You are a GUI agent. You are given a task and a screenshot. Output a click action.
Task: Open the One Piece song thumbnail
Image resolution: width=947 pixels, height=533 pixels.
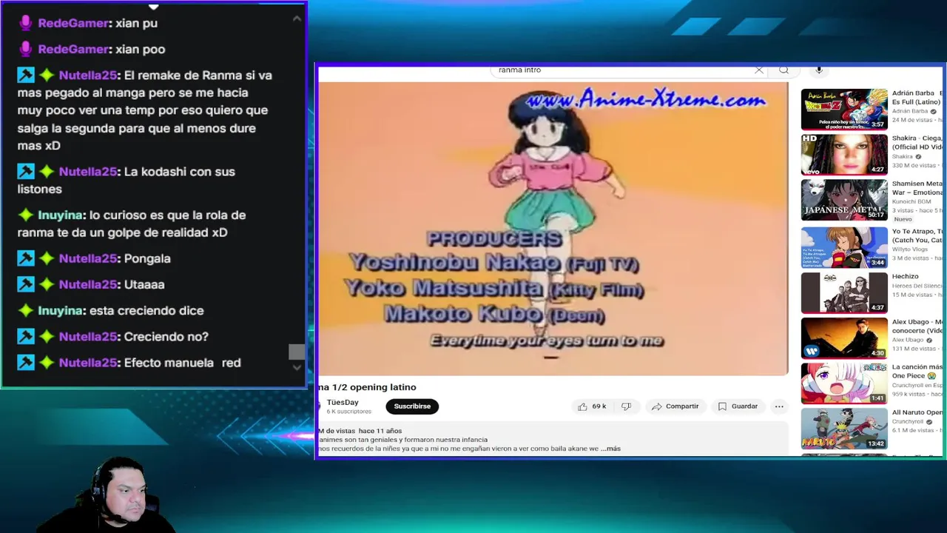point(844,383)
